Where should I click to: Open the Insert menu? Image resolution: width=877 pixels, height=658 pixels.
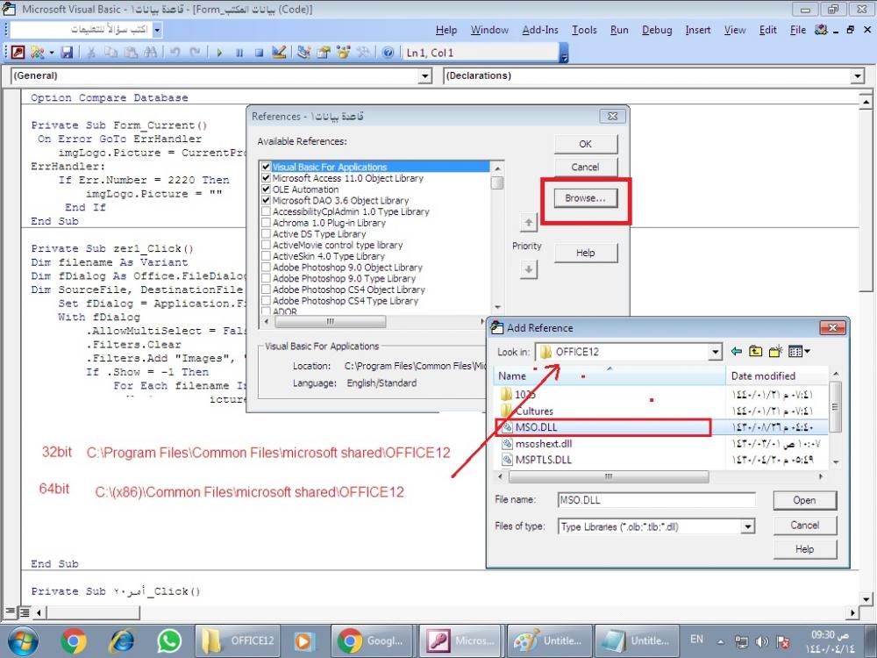coord(698,30)
